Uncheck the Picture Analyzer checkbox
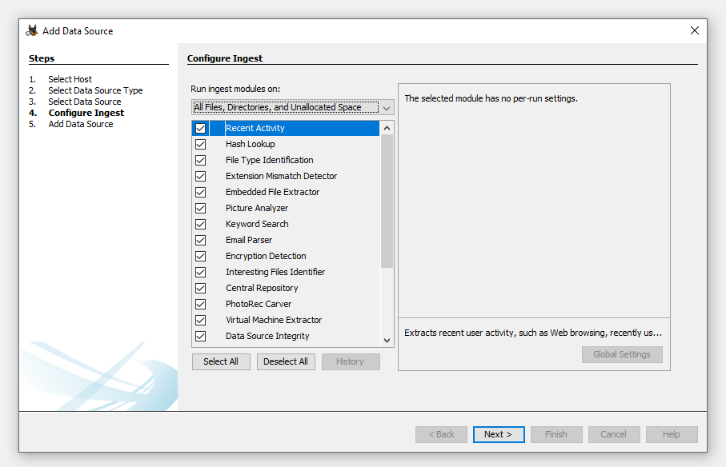Viewport: 726px width, 467px height. (x=200, y=208)
